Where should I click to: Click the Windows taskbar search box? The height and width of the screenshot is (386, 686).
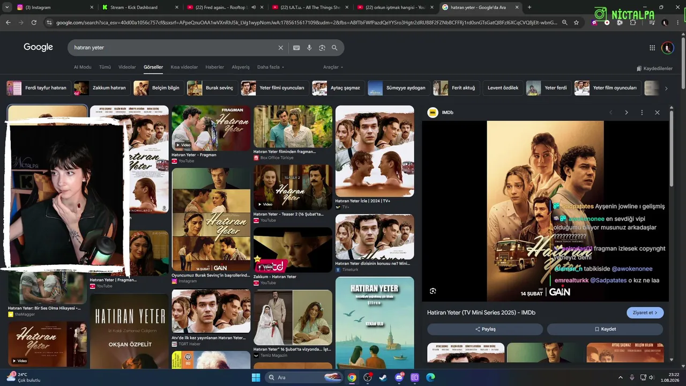coord(304,377)
